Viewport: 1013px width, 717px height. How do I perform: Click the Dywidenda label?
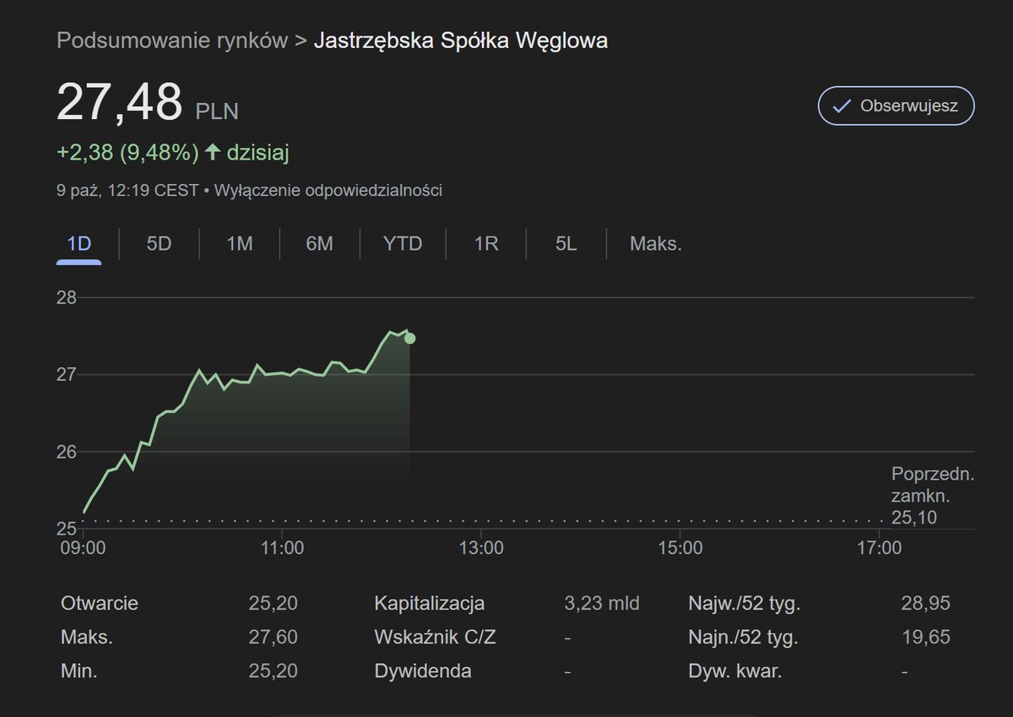(x=423, y=672)
